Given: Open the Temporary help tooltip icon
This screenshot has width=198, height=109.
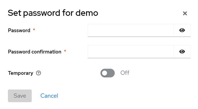Looking at the screenshot, I should coord(38,73).
